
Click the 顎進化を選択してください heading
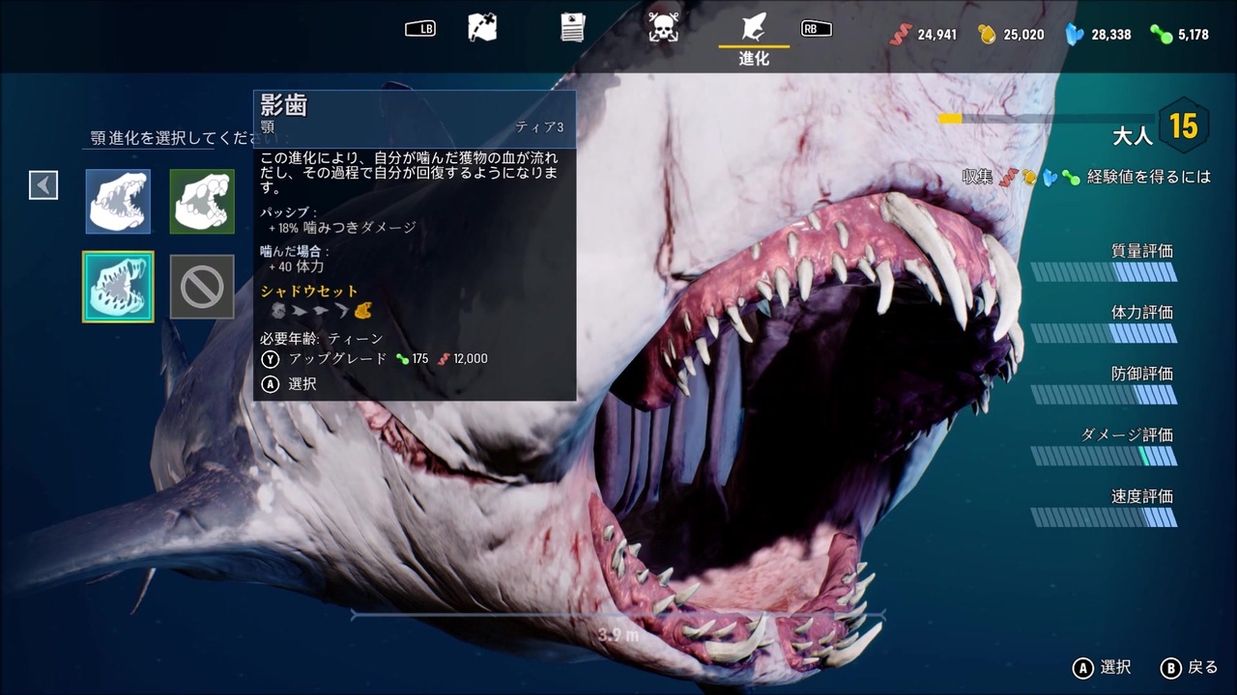(172, 138)
